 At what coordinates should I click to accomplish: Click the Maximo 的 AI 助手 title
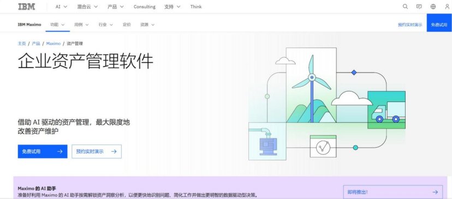click(x=37, y=189)
